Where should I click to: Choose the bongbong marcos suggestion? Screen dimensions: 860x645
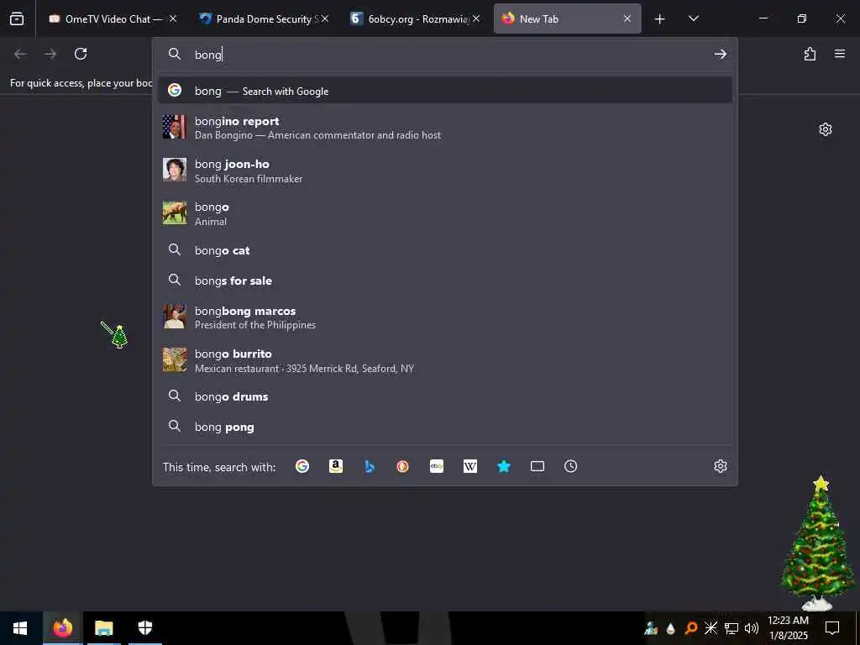point(445,317)
